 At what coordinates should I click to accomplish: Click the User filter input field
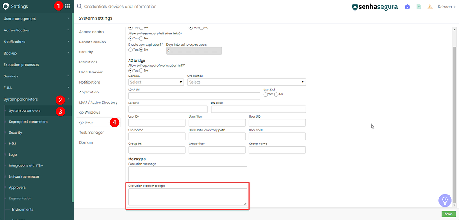coord(217,123)
